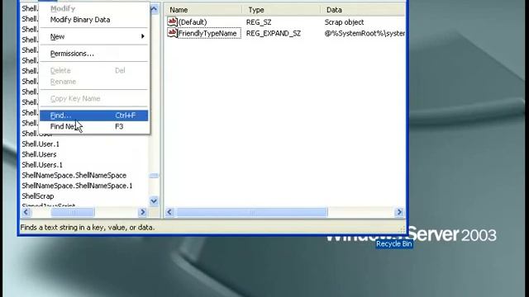529x297 pixels.
Task: Select the Shell.Users.1 registry key
Action: click(42, 165)
